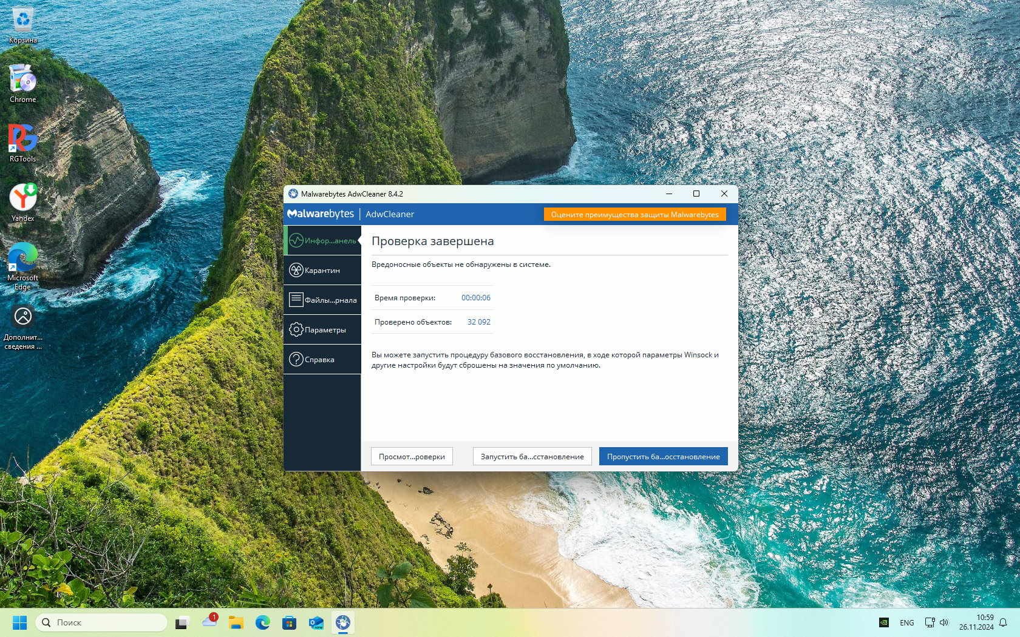Screen dimensions: 1020x637
Task: Open File Explorer from the taskbar
Action: click(236, 622)
